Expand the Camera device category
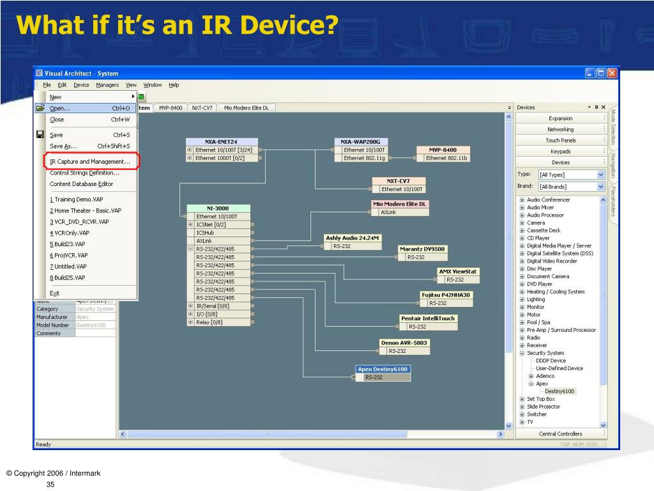This screenshot has width=654, height=491. click(x=522, y=223)
